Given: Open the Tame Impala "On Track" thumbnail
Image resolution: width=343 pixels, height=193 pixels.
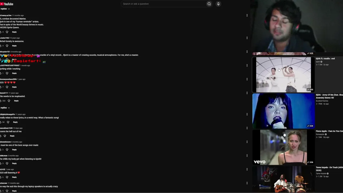Looking at the screenshot, I should pyautogui.click(x=284, y=179).
